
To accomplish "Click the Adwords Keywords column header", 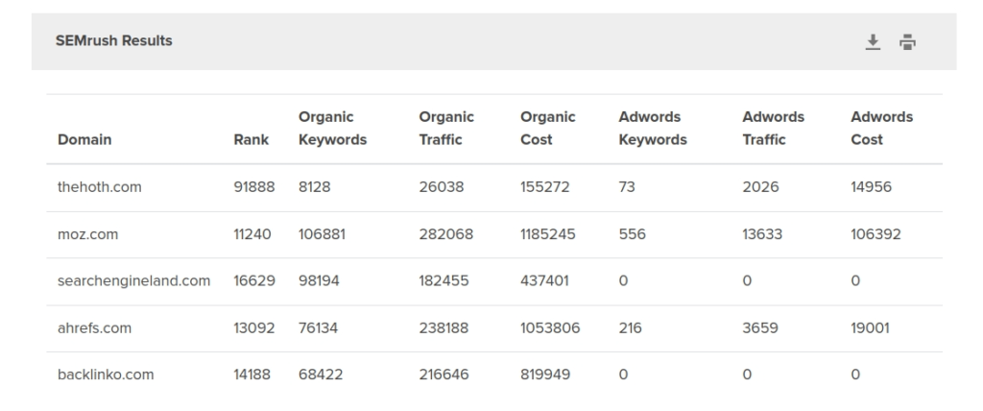I will point(653,128).
